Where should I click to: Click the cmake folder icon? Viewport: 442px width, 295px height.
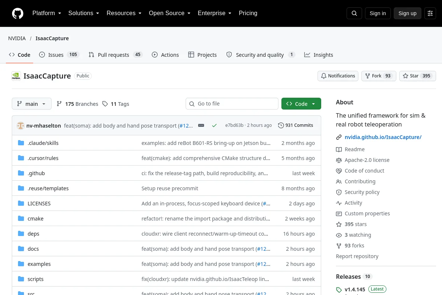(x=21, y=219)
